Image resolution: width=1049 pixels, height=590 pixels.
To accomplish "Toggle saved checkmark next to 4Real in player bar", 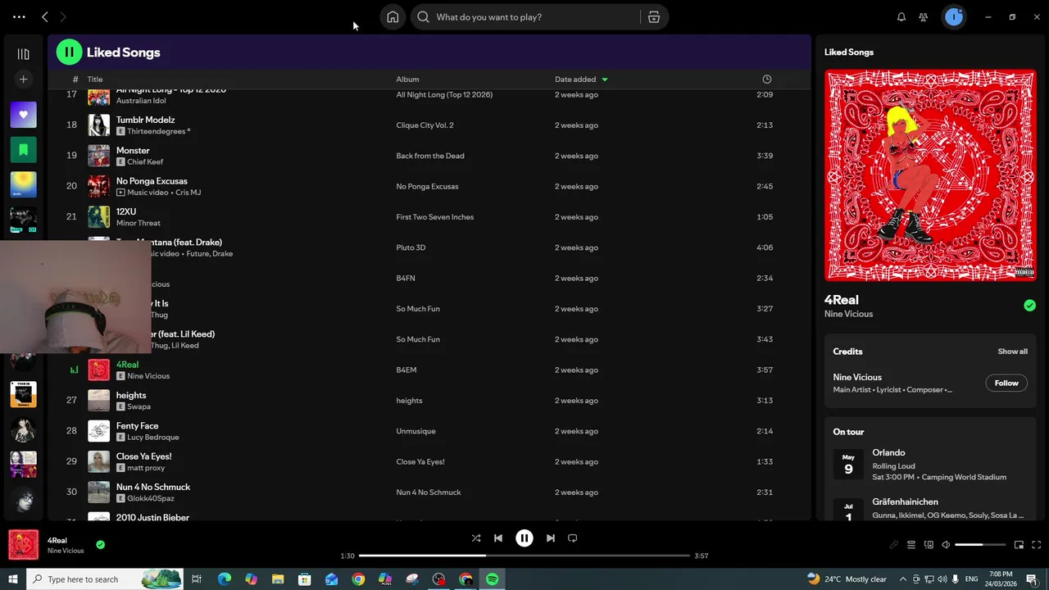I will click(100, 544).
